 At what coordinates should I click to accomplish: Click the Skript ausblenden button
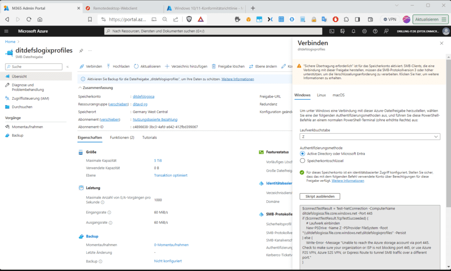320,196
